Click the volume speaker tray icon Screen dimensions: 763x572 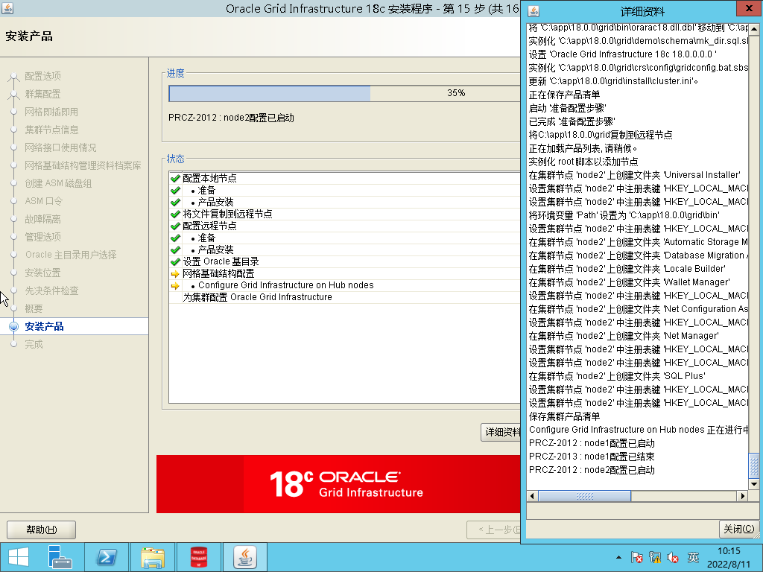pyautogui.click(x=673, y=557)
